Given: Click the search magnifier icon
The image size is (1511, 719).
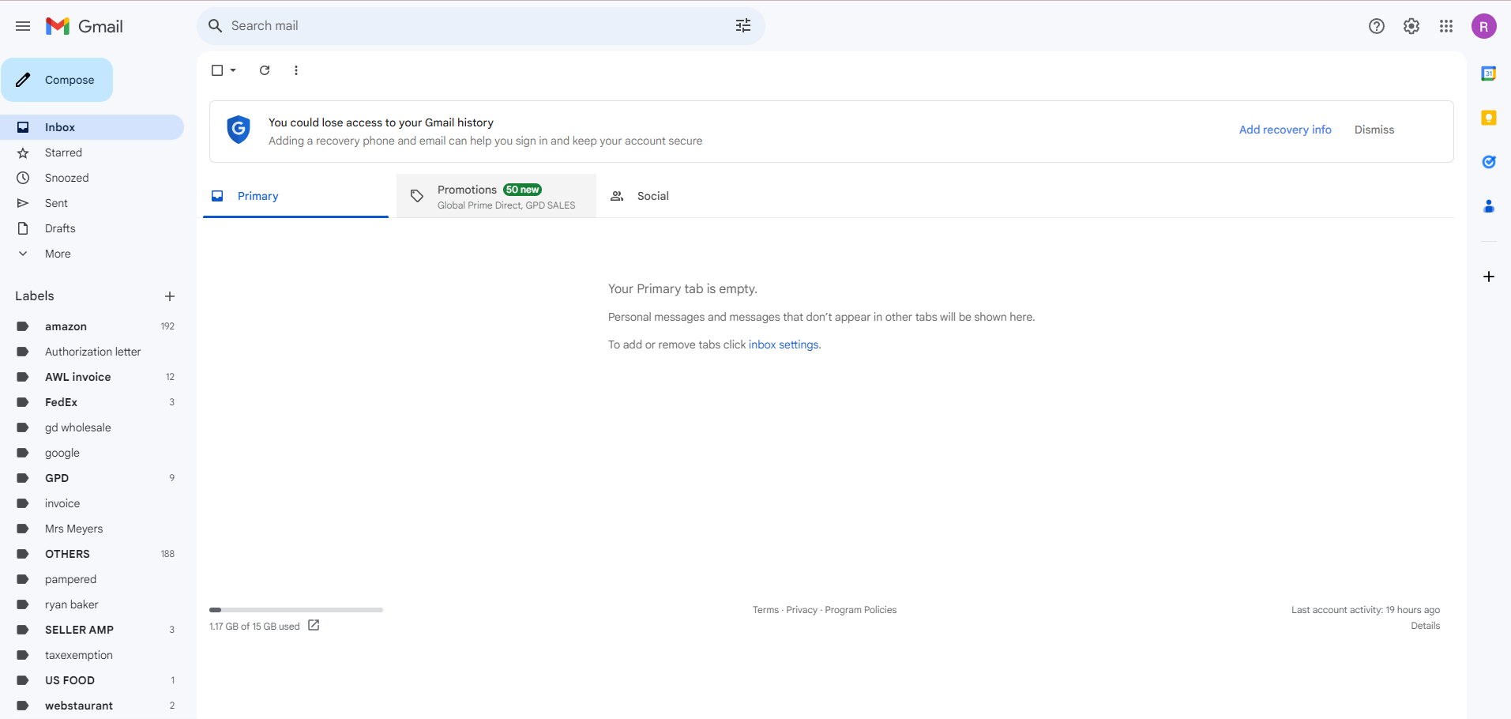Looking at the screenshot, I should [x=215, y=26].
